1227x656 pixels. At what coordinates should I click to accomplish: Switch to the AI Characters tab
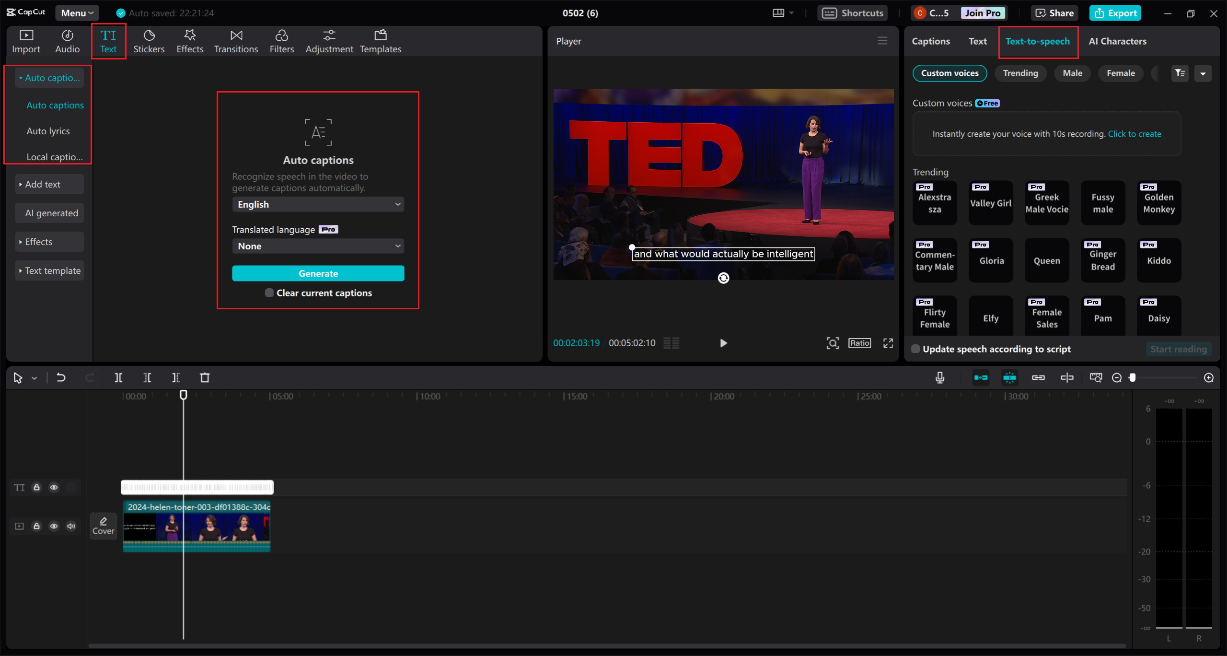(1117, 41)
